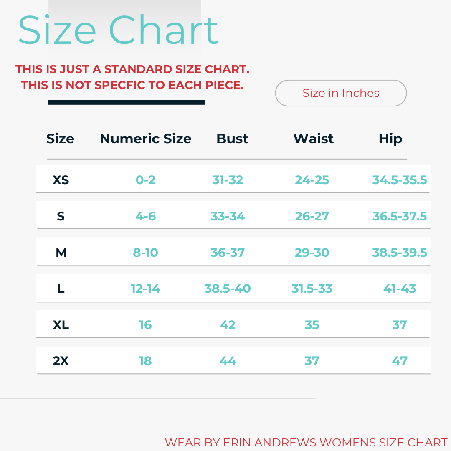The height and width of the screenshot is (451, 451).
Task: Click the 31.5-33 waist value
Action: coord(312,289)
